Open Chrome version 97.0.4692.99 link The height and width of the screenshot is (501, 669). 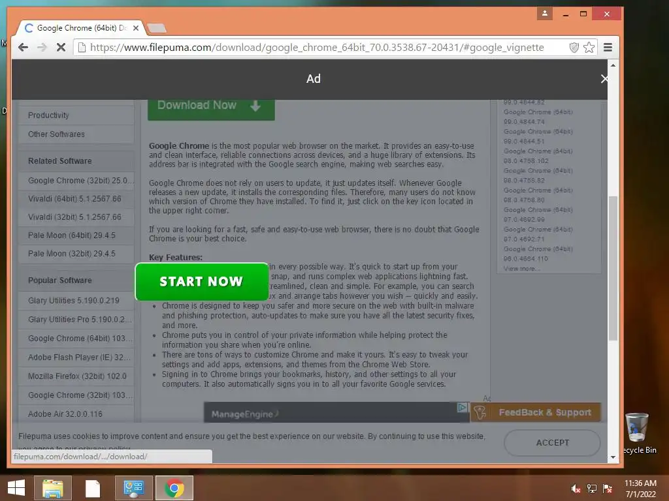point(538,215)
